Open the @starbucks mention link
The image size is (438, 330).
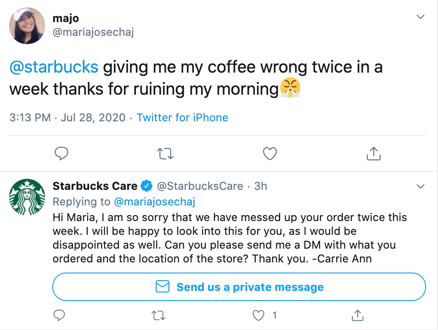[x=54, y=67]
